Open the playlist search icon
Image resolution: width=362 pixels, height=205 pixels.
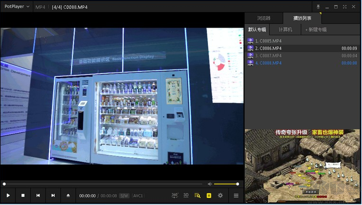point(197,195)
